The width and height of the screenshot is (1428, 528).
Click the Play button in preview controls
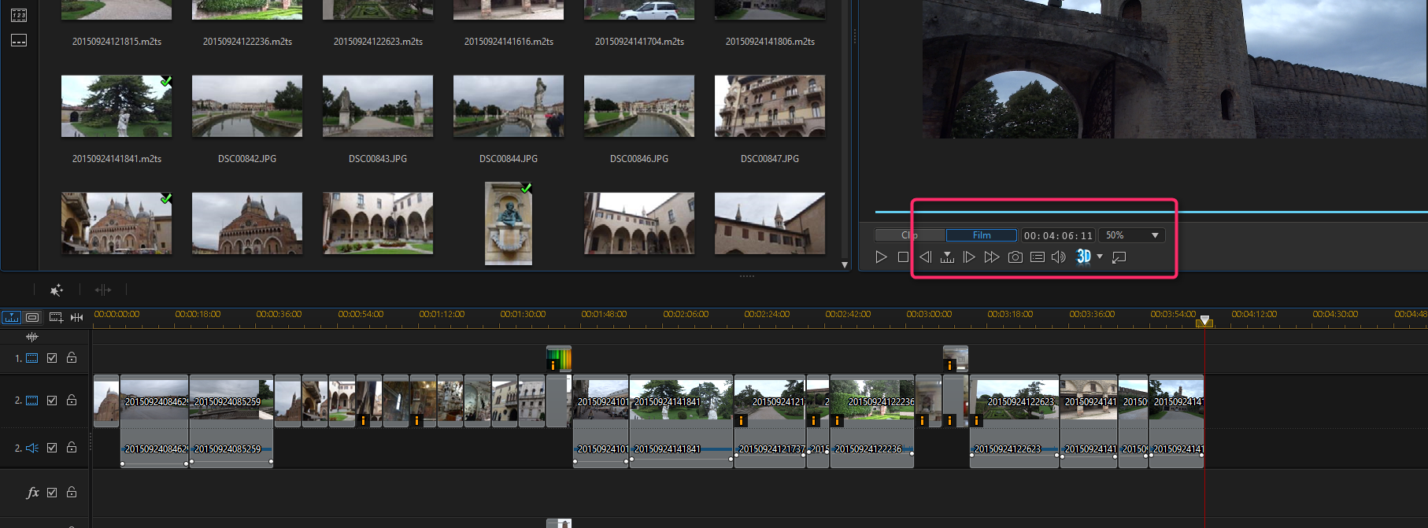pyautogui.click(x=881, y=257)
